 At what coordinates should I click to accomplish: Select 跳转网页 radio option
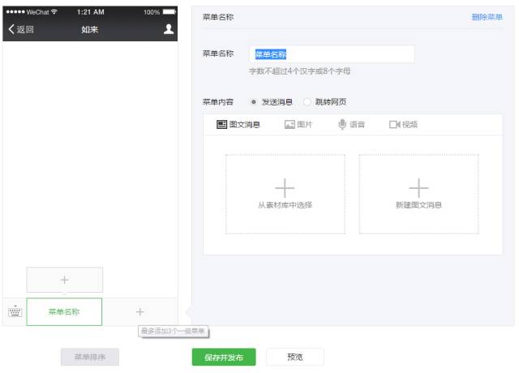click(307, 102)
